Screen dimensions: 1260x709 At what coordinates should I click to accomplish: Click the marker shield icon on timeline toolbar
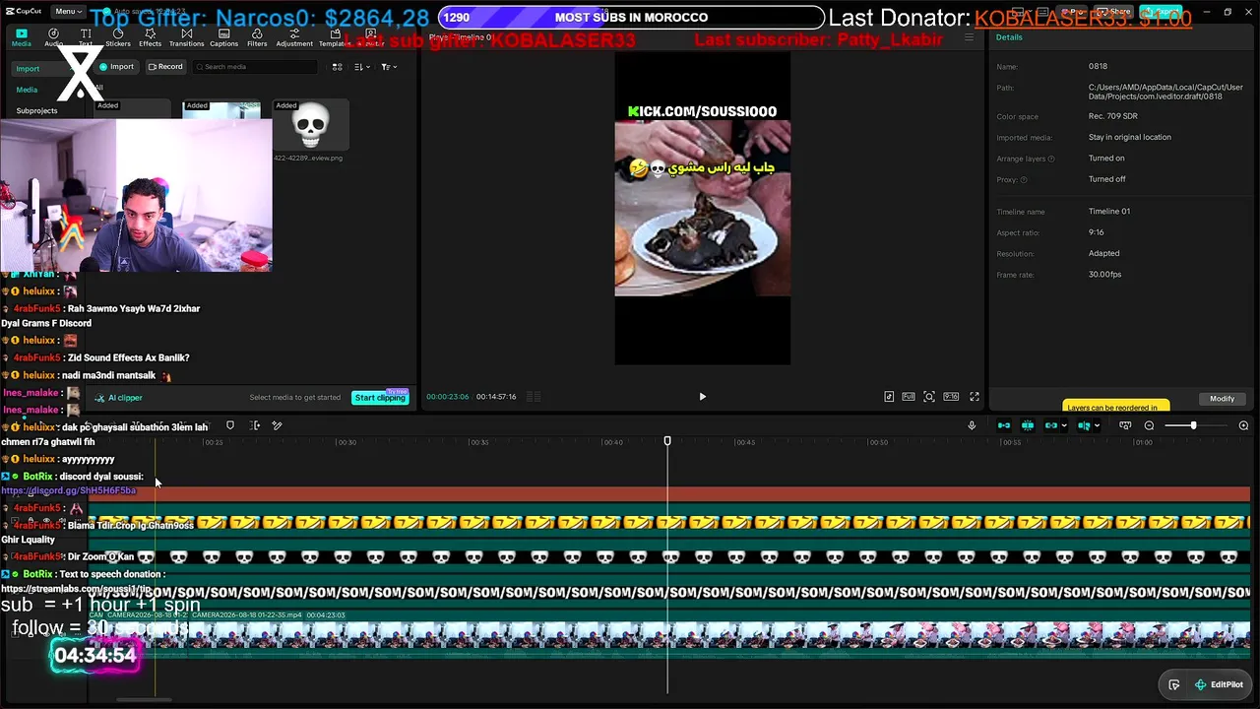point(230,425)
